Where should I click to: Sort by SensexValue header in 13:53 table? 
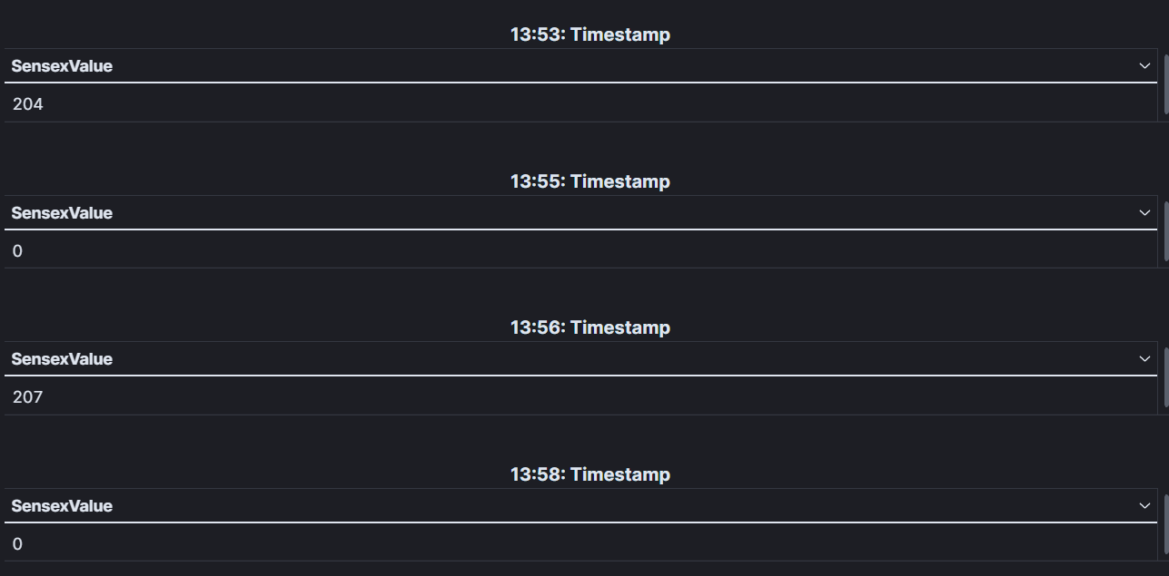pyautogui.click(x=62, y=66)
